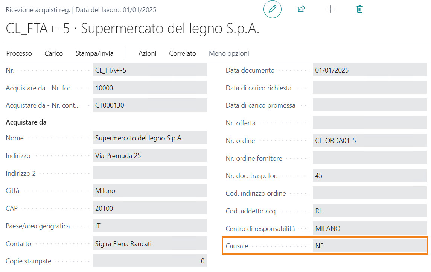Open the Correlato menu
Viewport: 431px width, 272px height.
point(183,53)
